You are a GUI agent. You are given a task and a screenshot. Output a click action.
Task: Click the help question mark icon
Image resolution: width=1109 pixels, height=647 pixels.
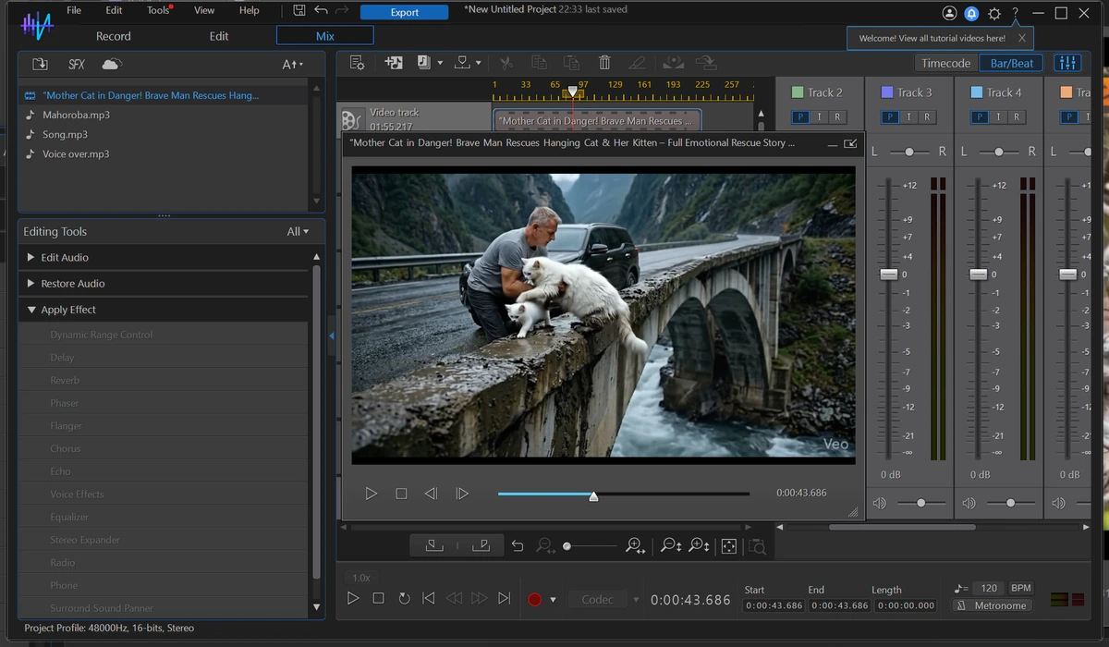coord(1016,13)
